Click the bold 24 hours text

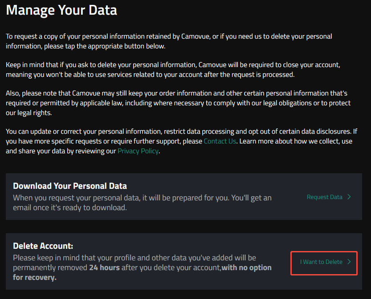104,267
